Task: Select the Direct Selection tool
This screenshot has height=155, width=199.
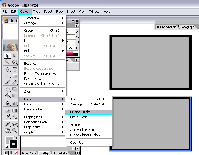Action: click(15, 56)
